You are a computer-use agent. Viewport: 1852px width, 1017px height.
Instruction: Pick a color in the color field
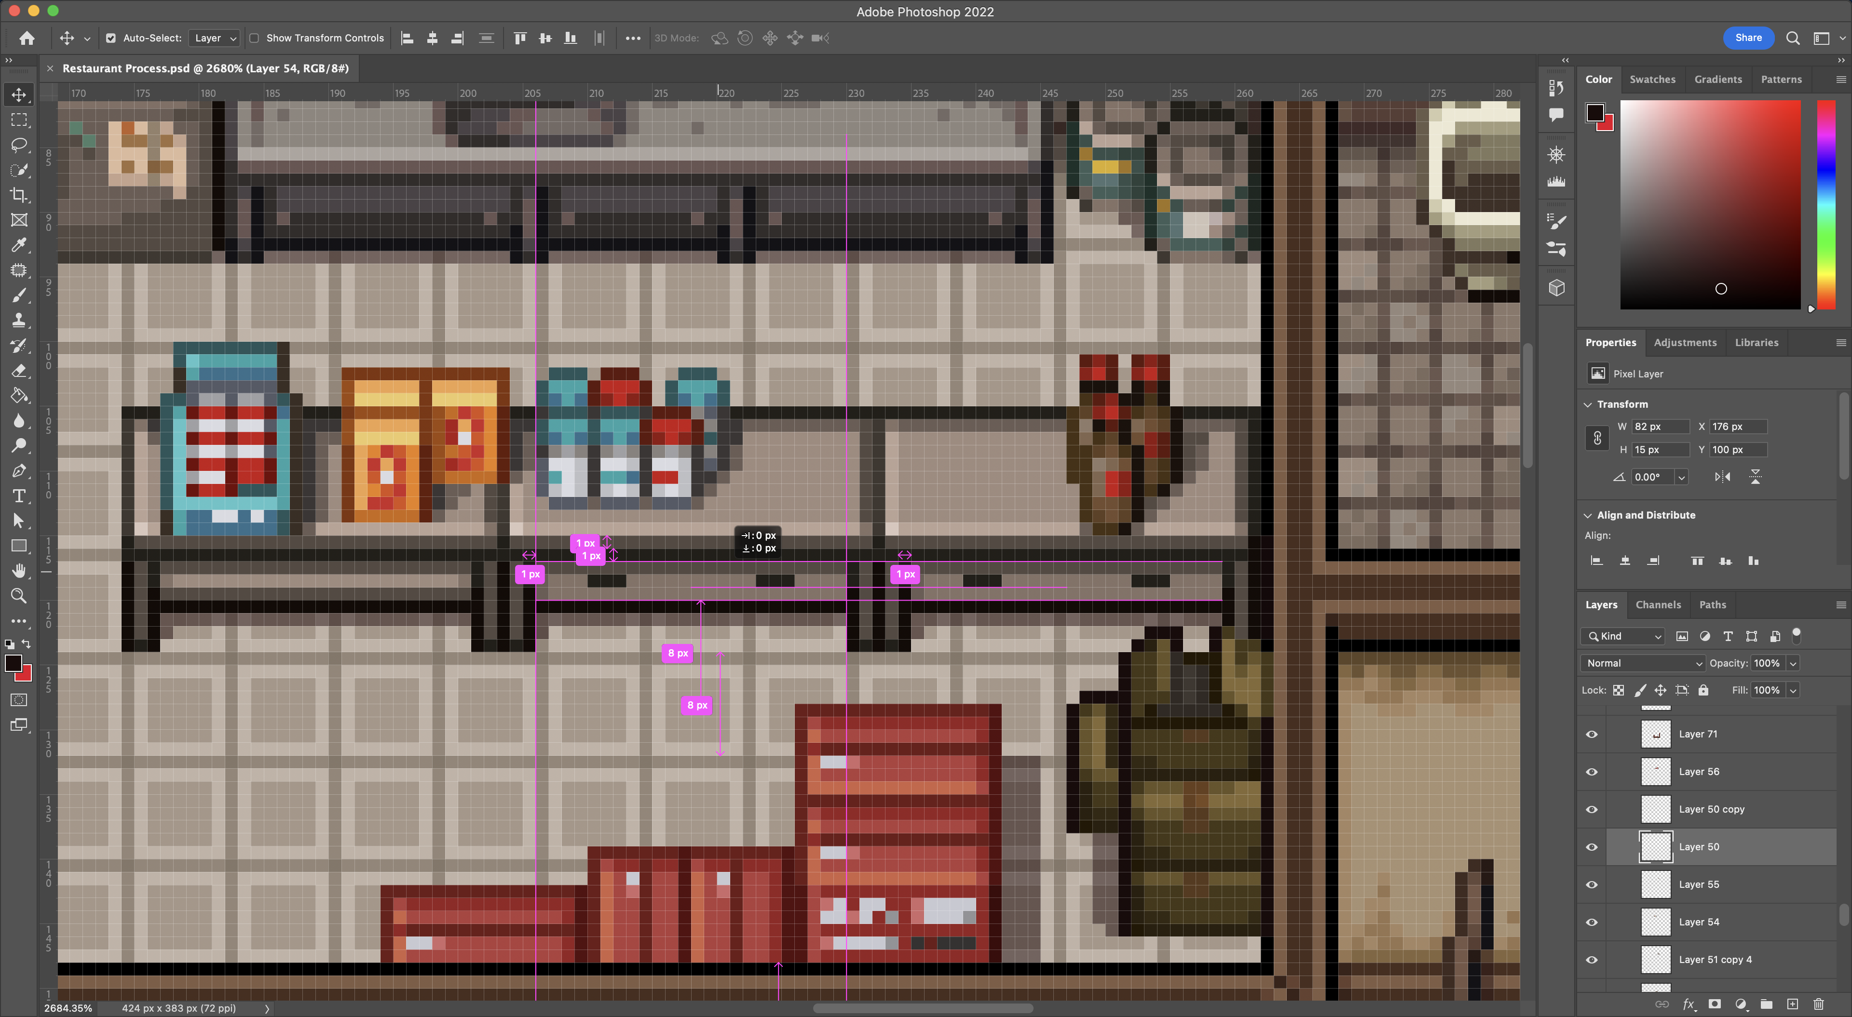(1710, 205)
